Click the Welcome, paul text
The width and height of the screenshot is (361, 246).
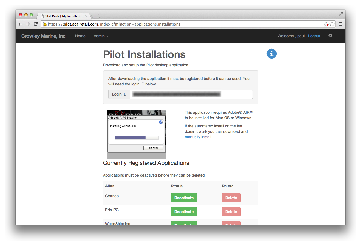coord(291,36)
